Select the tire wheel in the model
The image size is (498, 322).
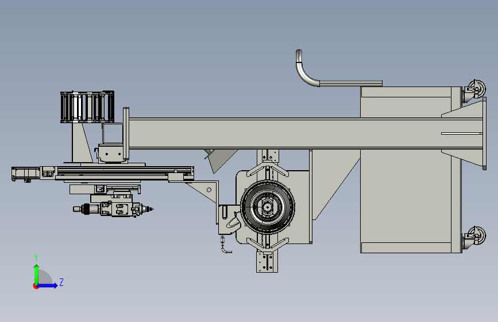[x=268, y=207]
